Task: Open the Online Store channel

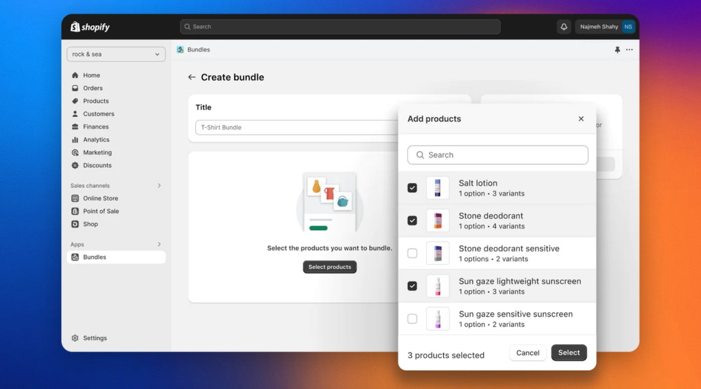Action: [x=100, y=198]
